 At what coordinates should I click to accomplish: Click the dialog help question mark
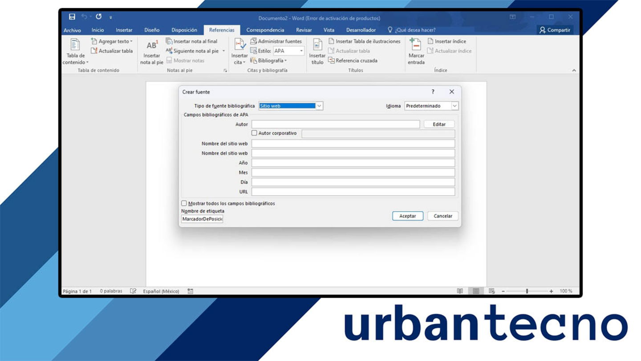pos(433,92)
